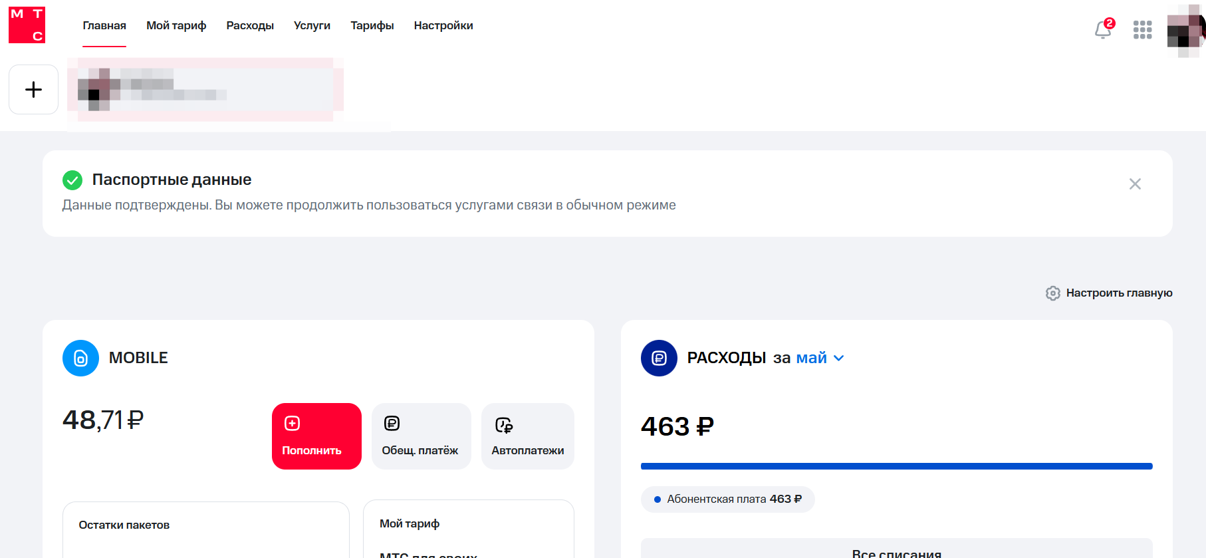Open the Настройки tab
The image size is (1206, 558).
pyautogui.click(x=443, y=25)
